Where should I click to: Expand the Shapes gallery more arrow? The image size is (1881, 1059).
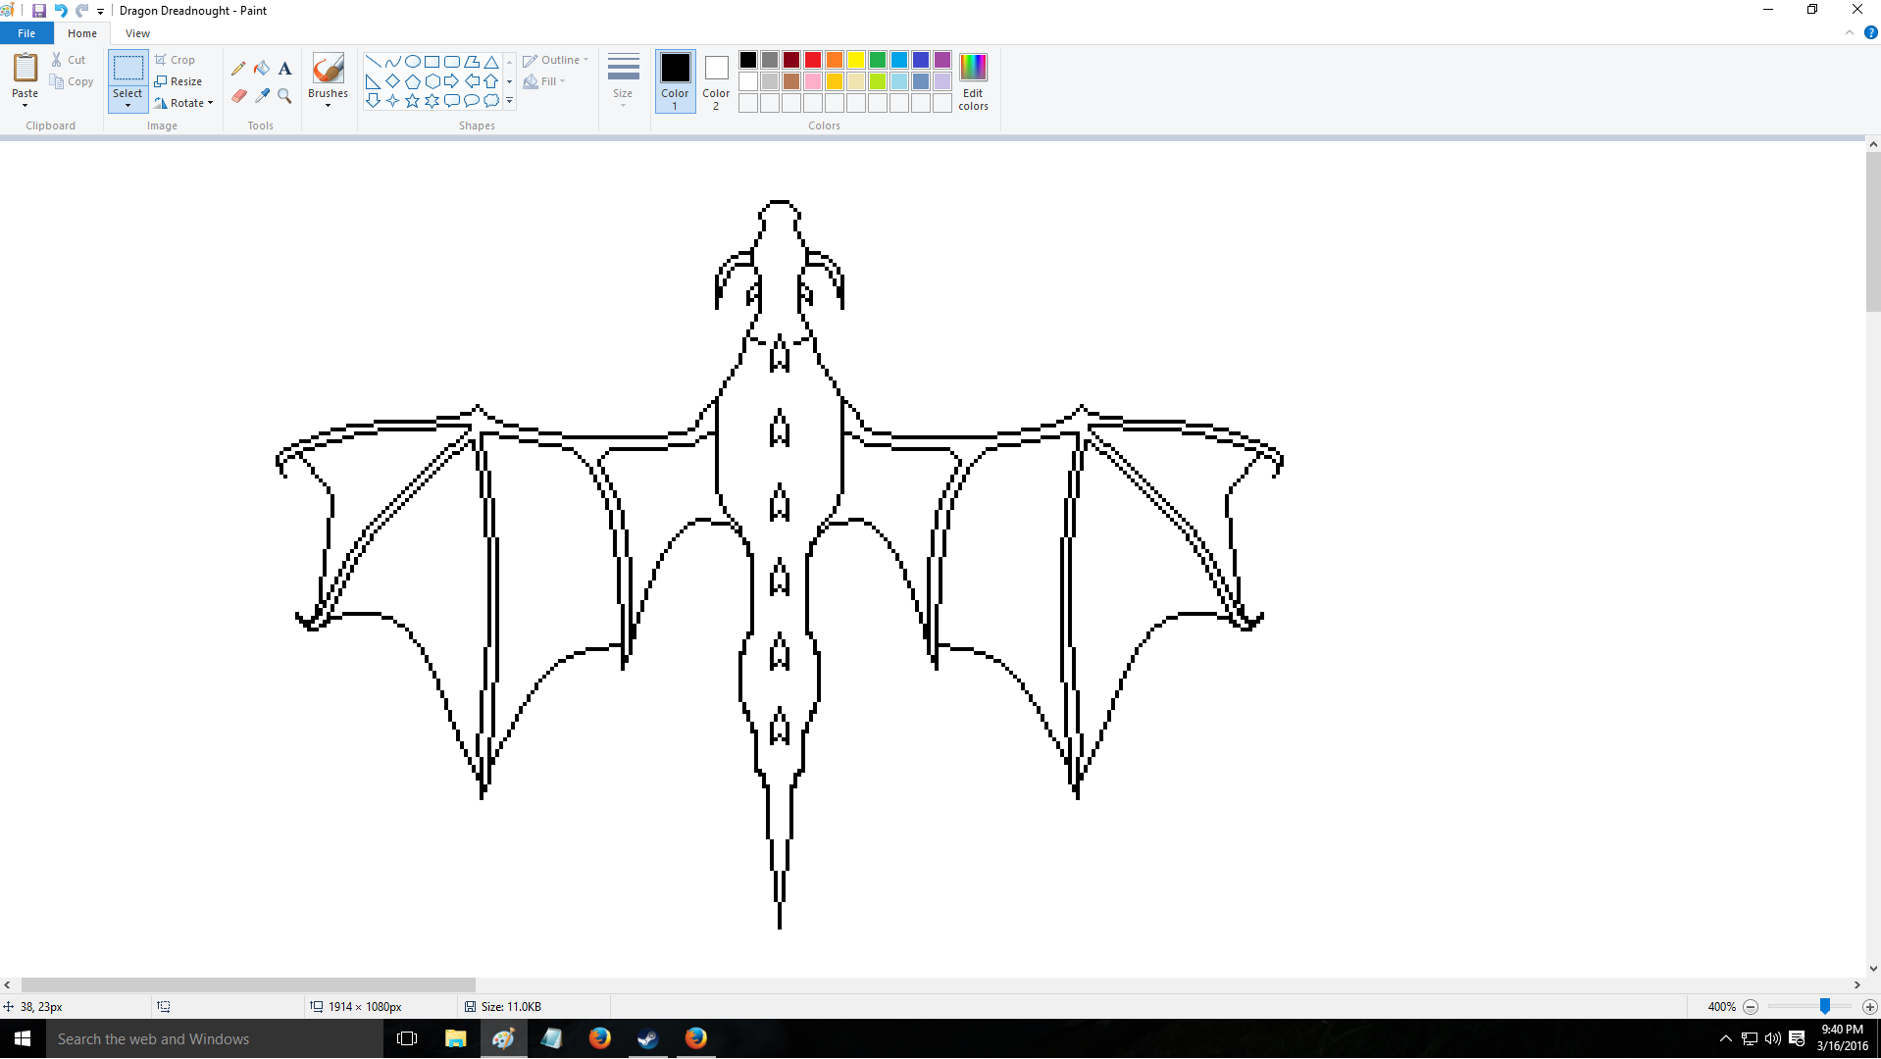coord(509,100)
